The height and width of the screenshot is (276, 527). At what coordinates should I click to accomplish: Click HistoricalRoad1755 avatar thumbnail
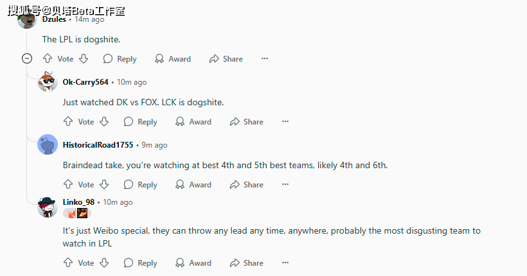click(x=48, y=145)
